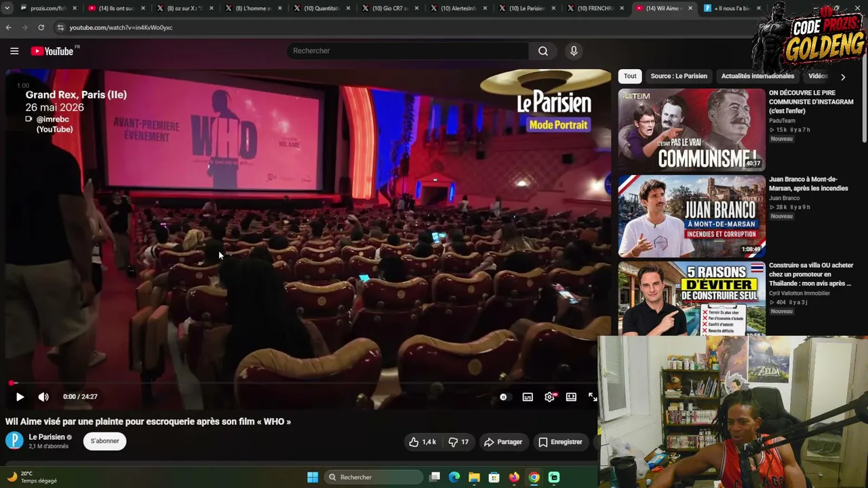Share the video with the Partager button
The width and height of the screenshot is (868, 488).
pyautogui.click(x=503, y=442)
